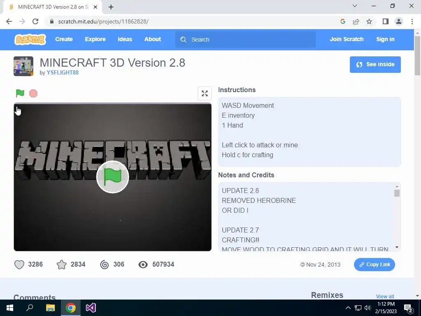Image resolution: width=421 pixels, height=316 pixels.
Task: Close the MINECRAFT 3D tab
Action: pyautogui.click(x=95, y=7)
